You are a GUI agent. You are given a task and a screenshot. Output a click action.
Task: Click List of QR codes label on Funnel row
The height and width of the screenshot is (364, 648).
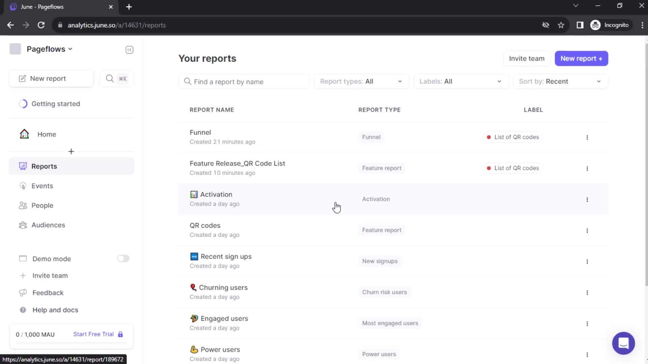[513, 137]
